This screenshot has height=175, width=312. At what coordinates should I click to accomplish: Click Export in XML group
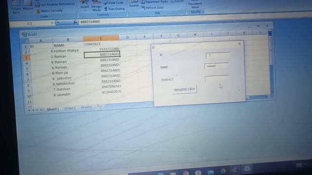pyautogui.click(x=177, y=1)
